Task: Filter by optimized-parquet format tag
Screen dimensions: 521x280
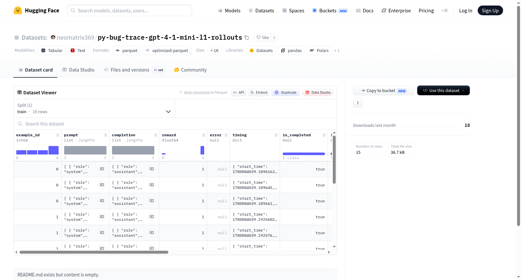Action: (167, 50)
